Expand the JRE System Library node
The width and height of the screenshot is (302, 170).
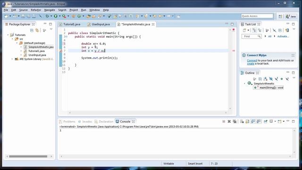tap(12, 59)
